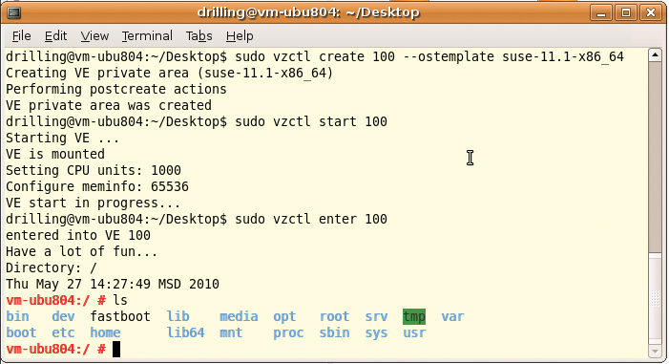Click the 'lib64' directory name
Screen dimensions: 669x364
pyautogui.click(x=185, y=332)
